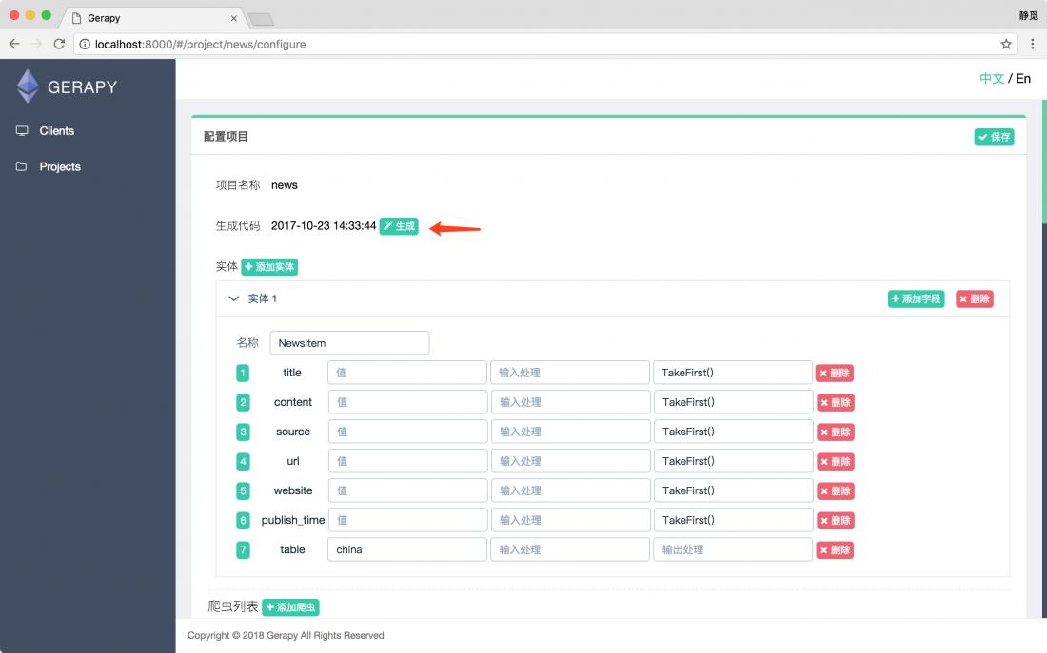This screenshot has height=653, width=1047.
Task: Click the 输出处理 field for table
Action: 733,549
